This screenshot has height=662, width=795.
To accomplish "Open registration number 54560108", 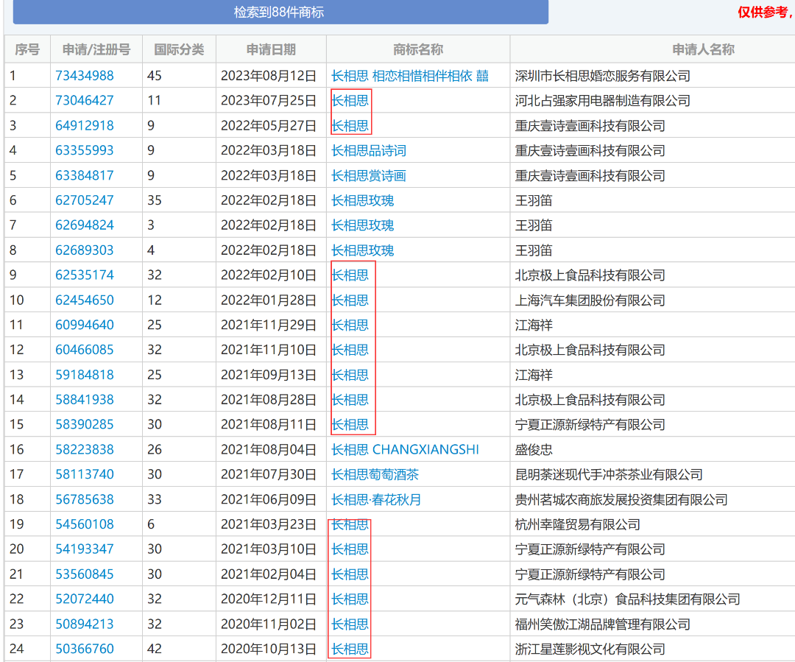I will click(x=84, y=524).
